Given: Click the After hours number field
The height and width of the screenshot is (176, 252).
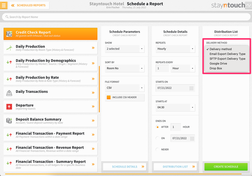Looking at the screenshot, I should point(176,127).
